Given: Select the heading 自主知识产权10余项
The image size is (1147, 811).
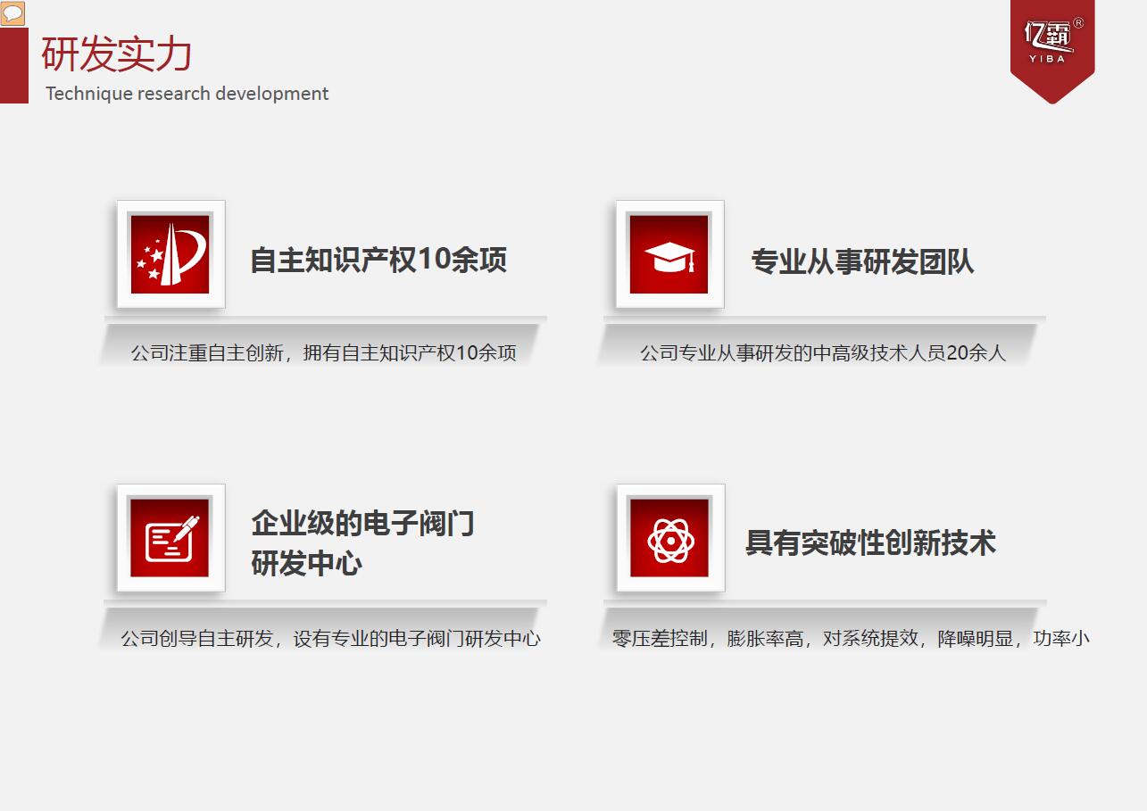Looking at the screenshot, I should coord(378,260).
